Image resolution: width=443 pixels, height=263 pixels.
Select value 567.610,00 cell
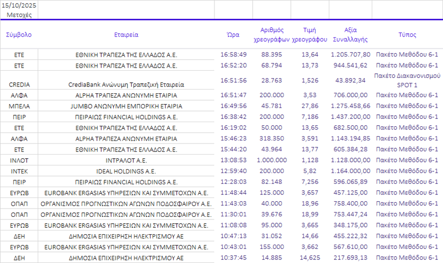tap(350, 247)
